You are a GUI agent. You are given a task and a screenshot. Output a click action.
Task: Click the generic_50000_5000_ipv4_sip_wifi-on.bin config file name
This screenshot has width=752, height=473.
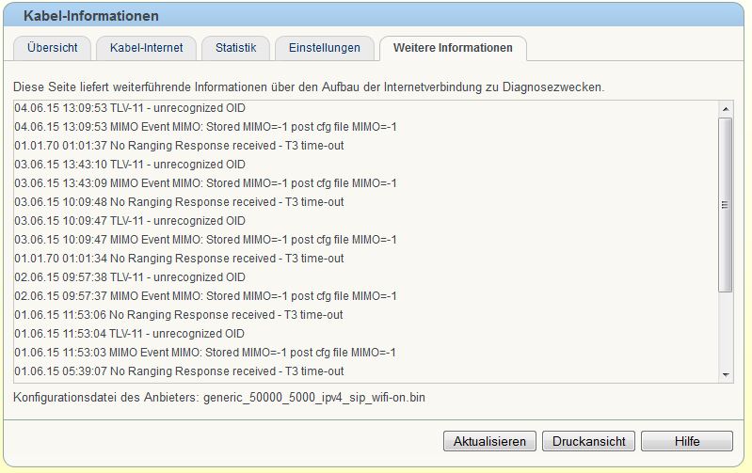[x=314, y=398]
